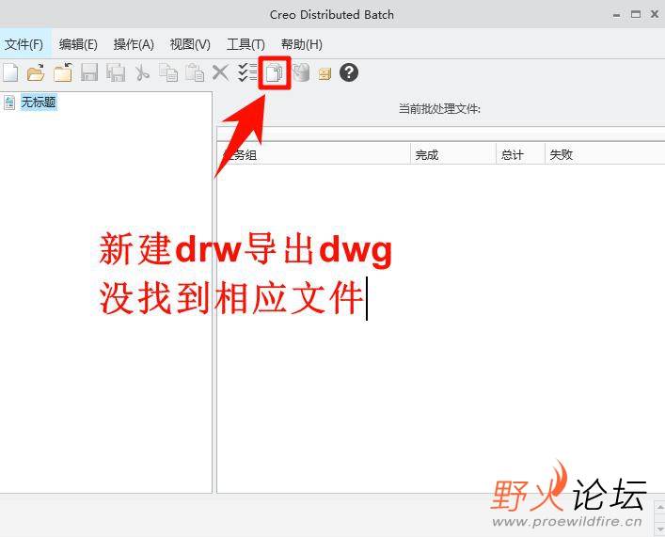Open the 编辑(E) menu
665x537 pixels.
click(78, 44)
